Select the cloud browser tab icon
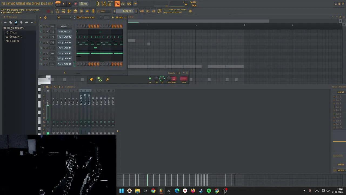346x195 pixels. [x=26, y=22]
